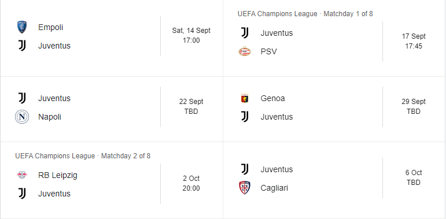Open the Cagliari team name
This screenshot has height=219, width=446.
[274, 188]
